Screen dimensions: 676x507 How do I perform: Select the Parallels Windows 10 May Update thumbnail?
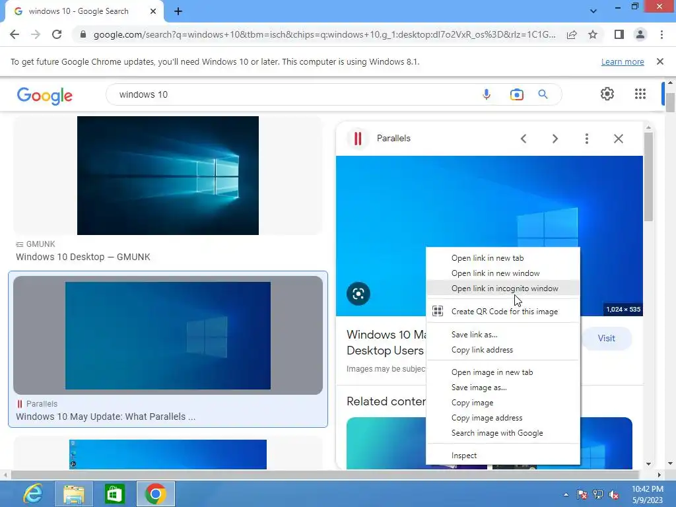(168, 335)
